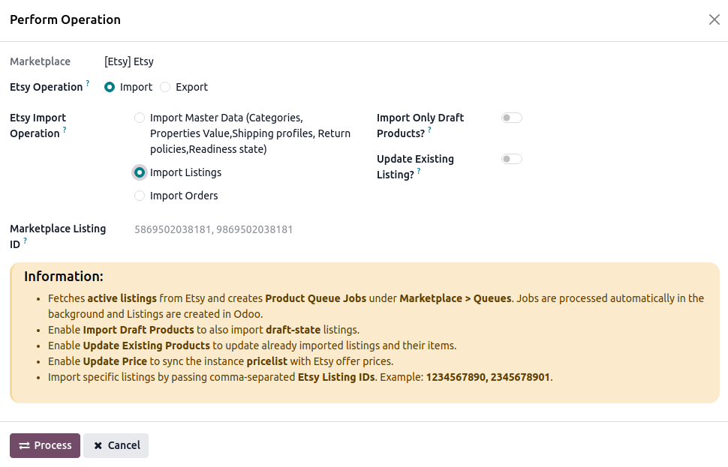Viewport: 728px width, 467px height.
Task: Click the Import Draft Products bold text
Action: tap(138, 330)
